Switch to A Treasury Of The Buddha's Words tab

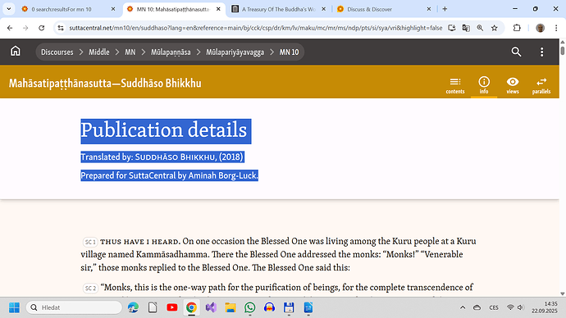(x=278, y=9)
